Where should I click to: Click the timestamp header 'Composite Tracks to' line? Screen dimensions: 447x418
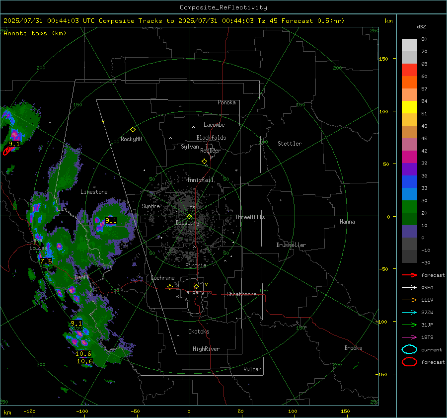pyautogui.click(x=174, y=21)
